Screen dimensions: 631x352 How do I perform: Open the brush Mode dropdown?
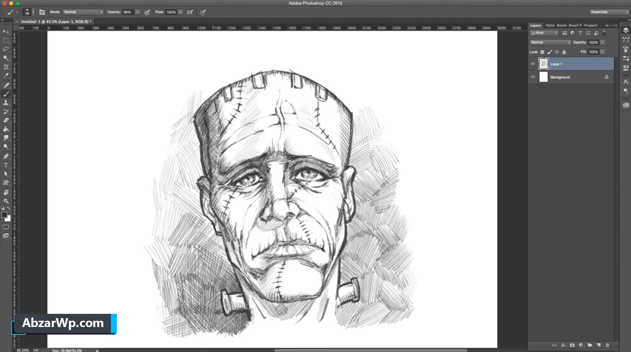[83, 12]
